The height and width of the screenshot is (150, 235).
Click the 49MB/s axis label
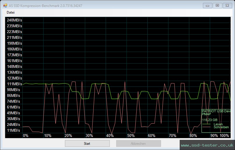[13, 113]
